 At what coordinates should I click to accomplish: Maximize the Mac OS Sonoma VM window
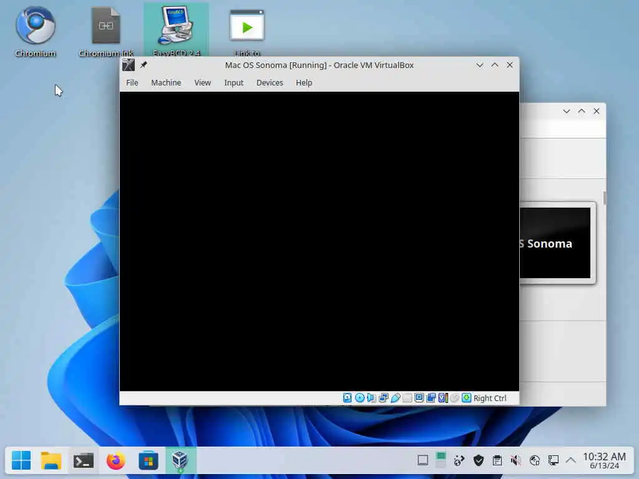point(495,65)
